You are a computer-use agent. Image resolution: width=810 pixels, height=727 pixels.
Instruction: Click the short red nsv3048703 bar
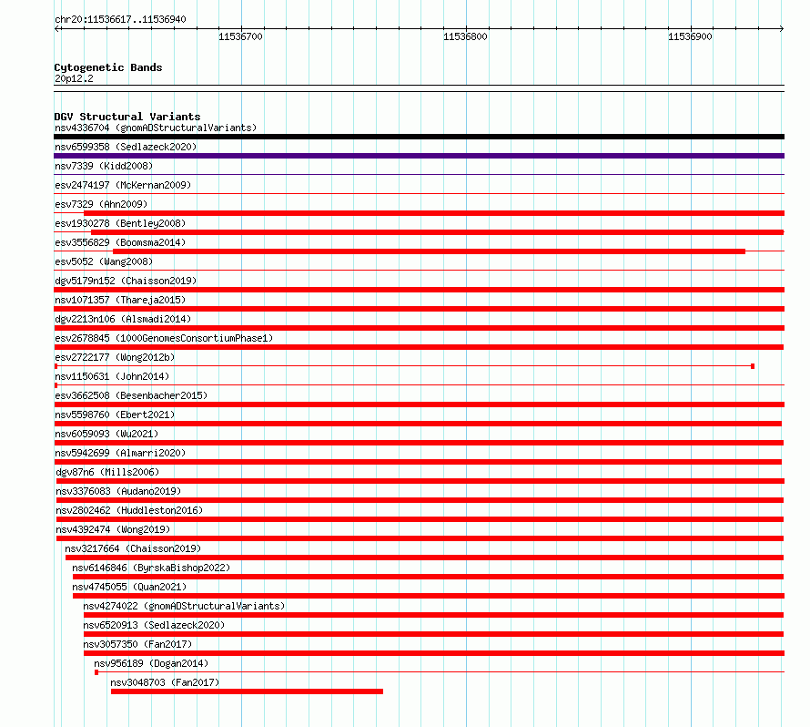pos(247,691)
